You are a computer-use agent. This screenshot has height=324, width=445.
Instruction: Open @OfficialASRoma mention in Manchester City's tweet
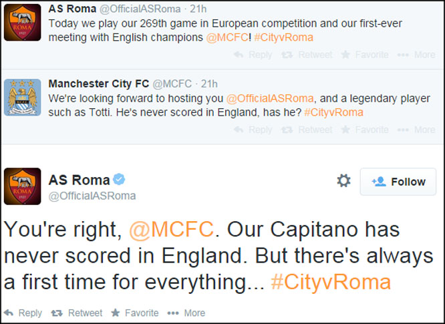click(x=270, y=98)
